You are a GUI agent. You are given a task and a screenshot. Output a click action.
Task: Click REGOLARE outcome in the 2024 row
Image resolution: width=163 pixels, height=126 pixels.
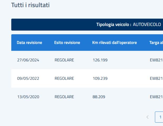[x=64, y=60]
